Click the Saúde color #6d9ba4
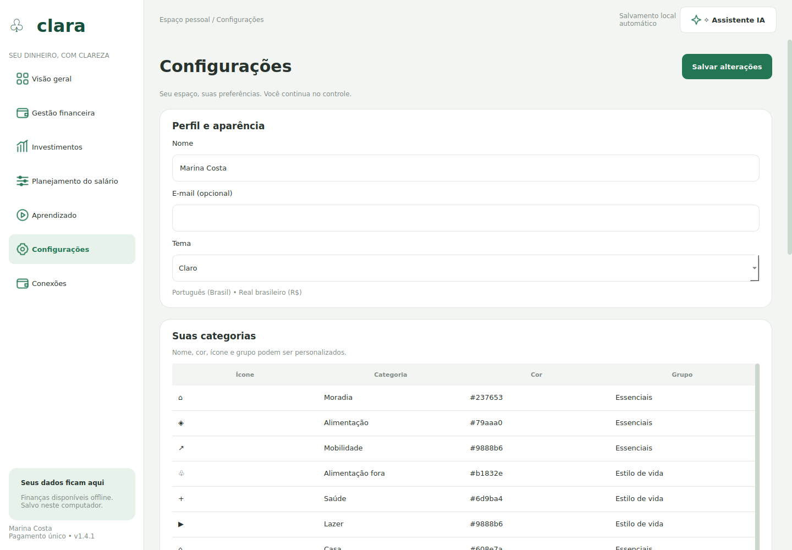 click(x=486, y=499)
